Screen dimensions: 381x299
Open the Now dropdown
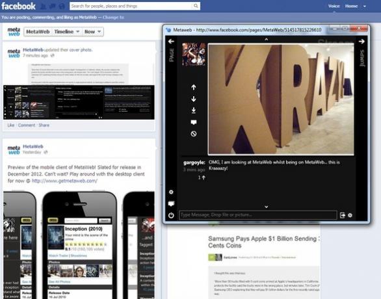pos(92,32)
